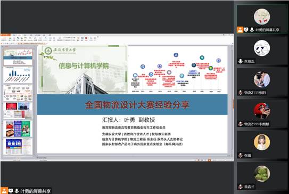Click the muted microphone icon next to 张骏
Viewport: 289px width, 194px height.
click(241, 155)
